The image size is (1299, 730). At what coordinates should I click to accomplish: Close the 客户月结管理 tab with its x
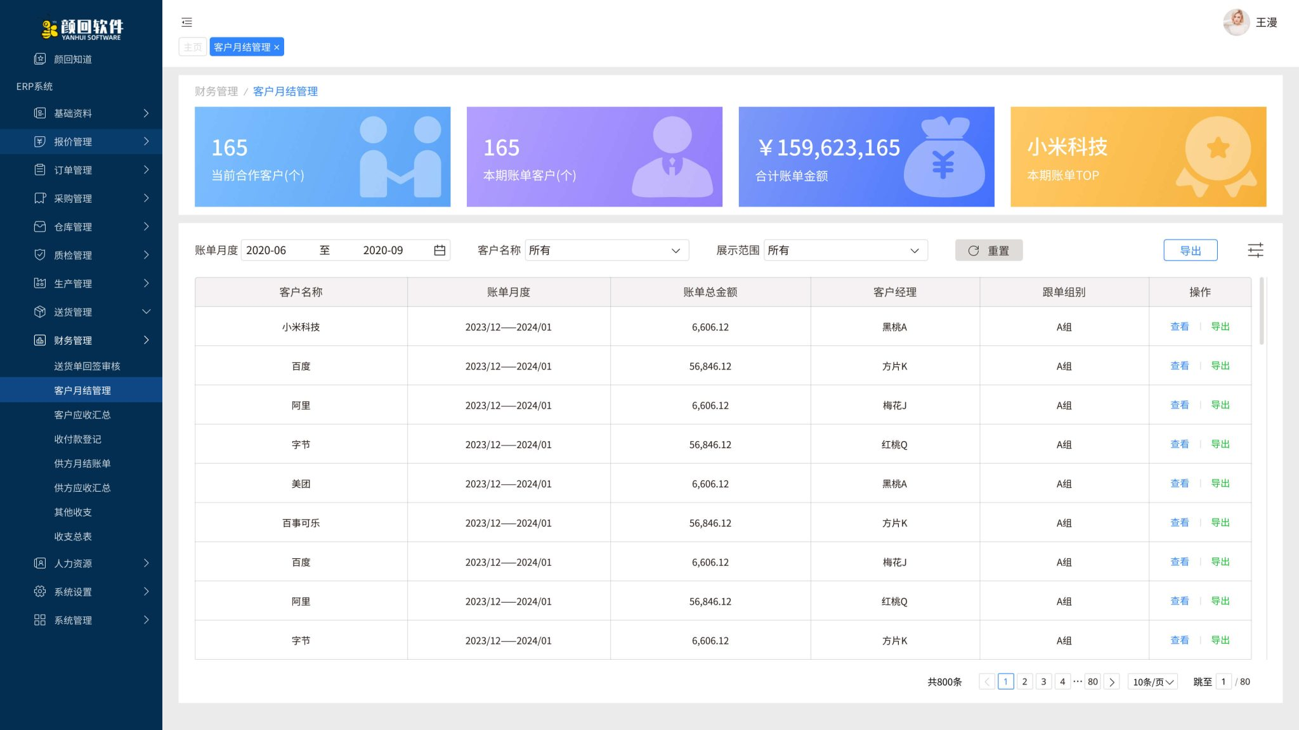(277, 48)
